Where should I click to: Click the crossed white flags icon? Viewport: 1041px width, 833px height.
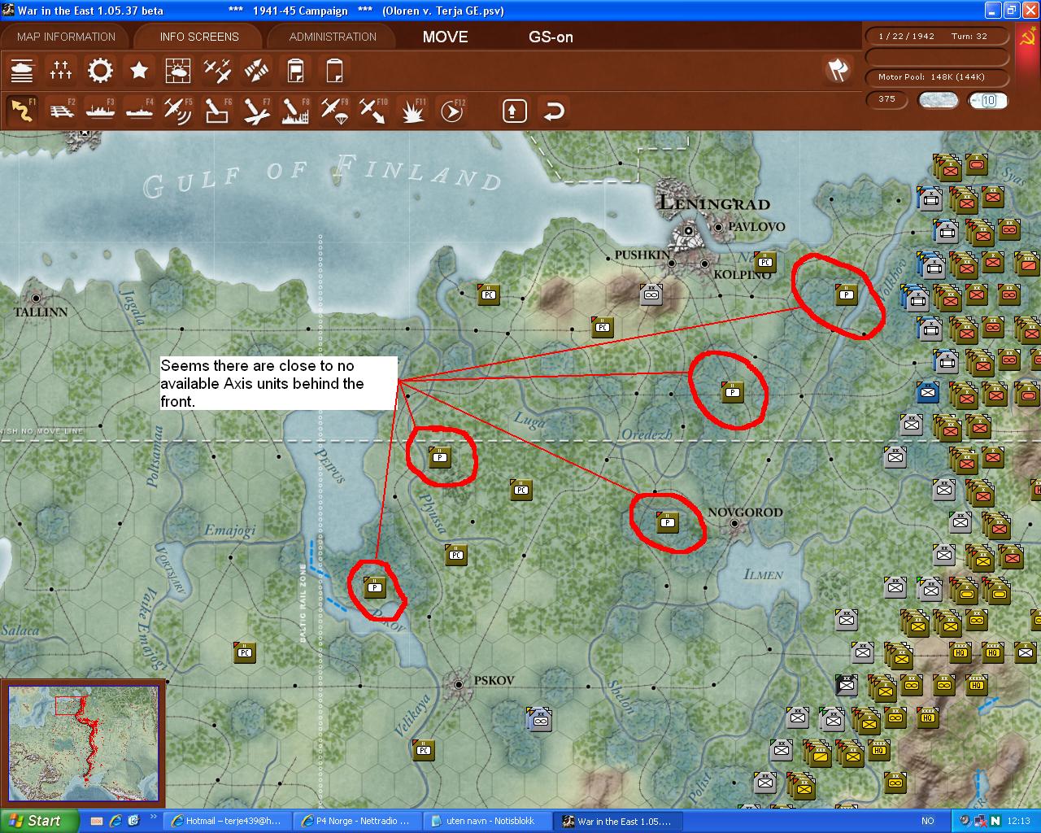[x=837, y=71]
